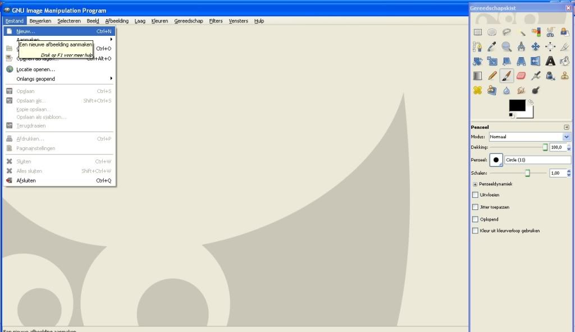Choose the Pencil tool
Image resolution: width=575 pixels, height=332 pixels.
point(492,76)
